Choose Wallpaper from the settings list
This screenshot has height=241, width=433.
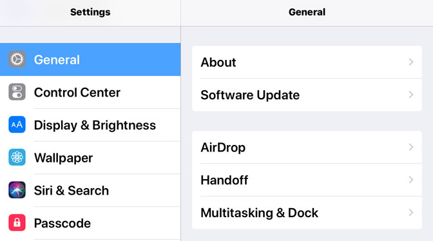pyautogui.click(x=90, y=158)
